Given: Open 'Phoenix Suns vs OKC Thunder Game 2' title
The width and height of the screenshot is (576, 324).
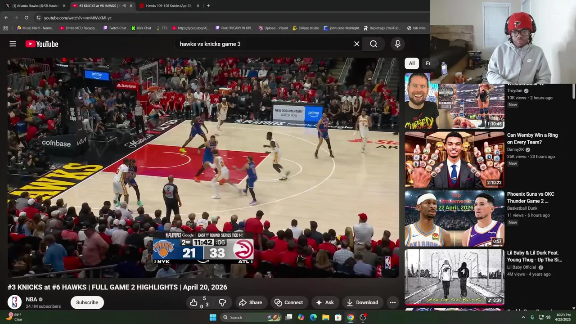Looking at the screenshot, I should [x=531, y=198].
